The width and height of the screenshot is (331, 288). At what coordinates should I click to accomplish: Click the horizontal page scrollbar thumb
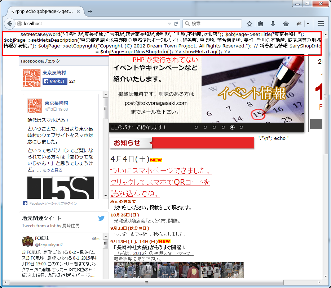tap(146, 282)
